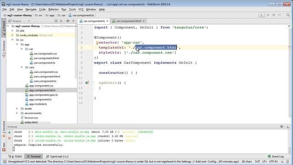
Task: Open the npm side panel
Action: click(x=4, y=147)
